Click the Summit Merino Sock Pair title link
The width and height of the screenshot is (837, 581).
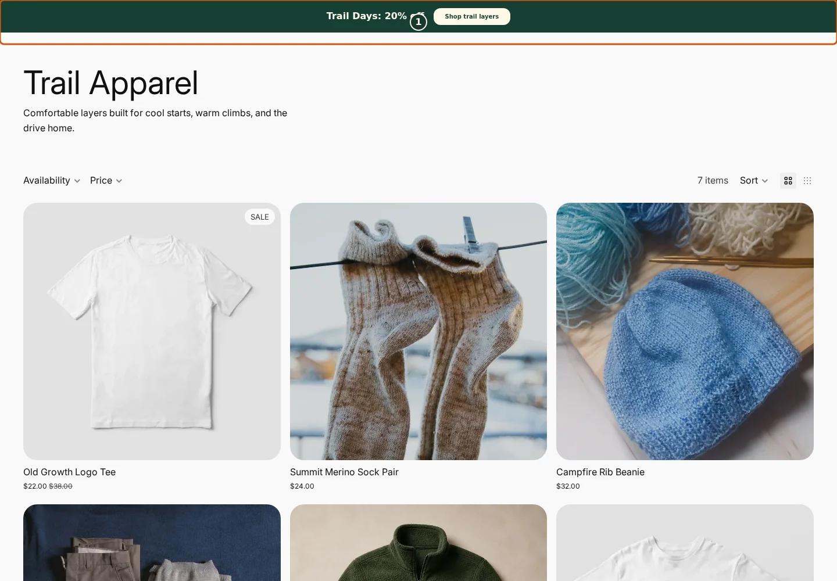click(344, 472)
